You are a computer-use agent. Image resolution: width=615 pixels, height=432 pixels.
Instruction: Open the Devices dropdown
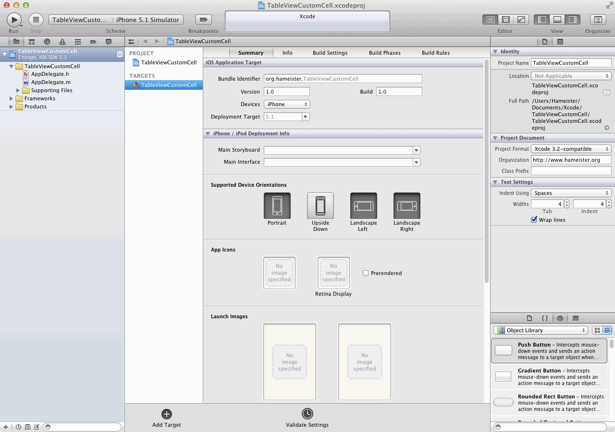click(x=286, y=104)
